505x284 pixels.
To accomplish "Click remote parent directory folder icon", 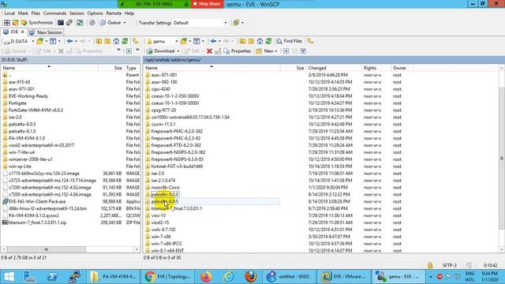I will click(x=242, y=41).
